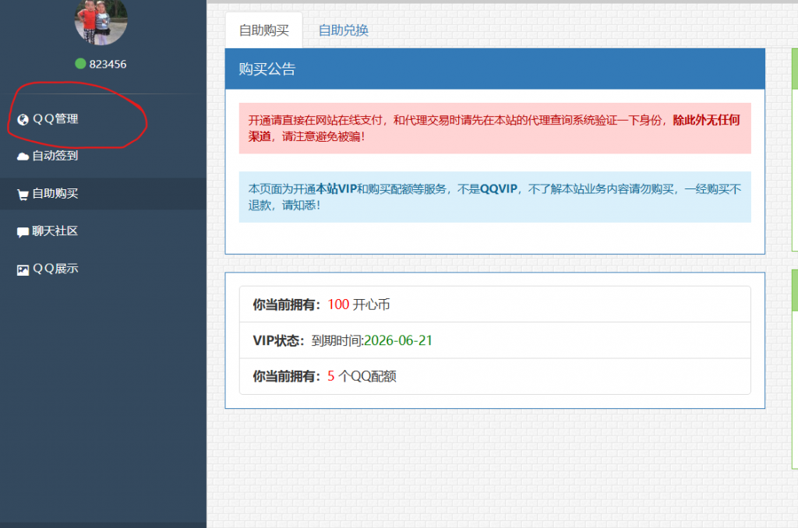
Task: Click the red payment warning notice
Action: [x=494, y=128]
